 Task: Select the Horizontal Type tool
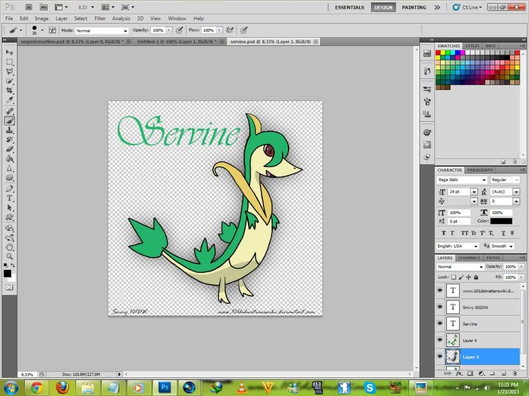9,198
